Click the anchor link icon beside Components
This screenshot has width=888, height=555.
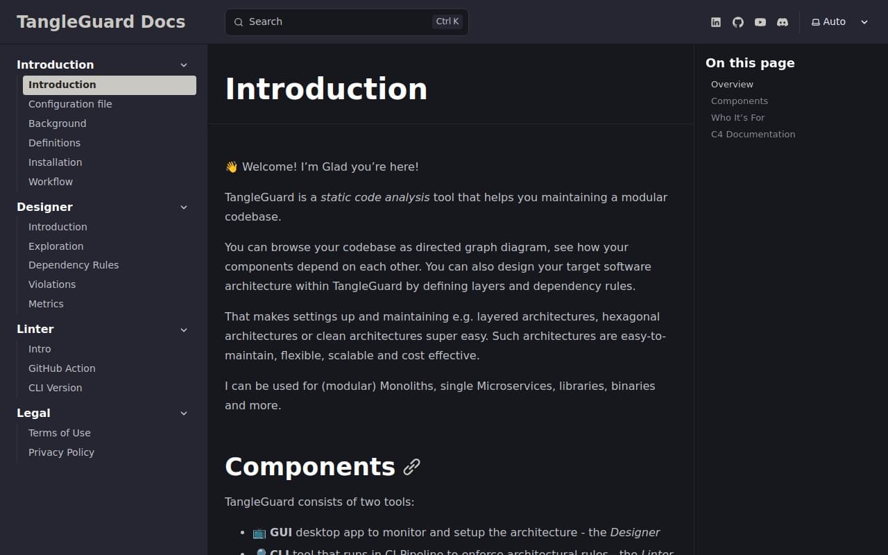tap(411, 467)
